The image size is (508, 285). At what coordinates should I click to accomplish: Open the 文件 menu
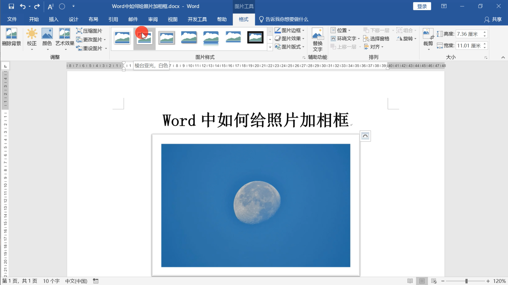[12, 19]
